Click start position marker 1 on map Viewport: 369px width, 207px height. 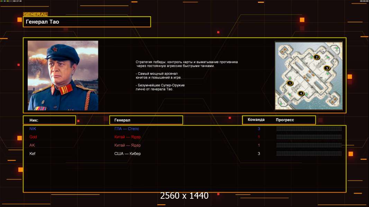(x=290, y=83)
